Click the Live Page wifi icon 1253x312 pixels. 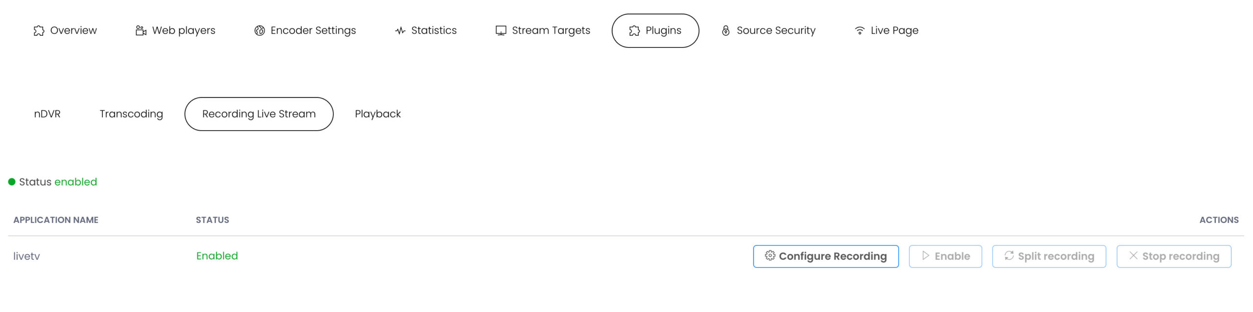click(859, 31)
